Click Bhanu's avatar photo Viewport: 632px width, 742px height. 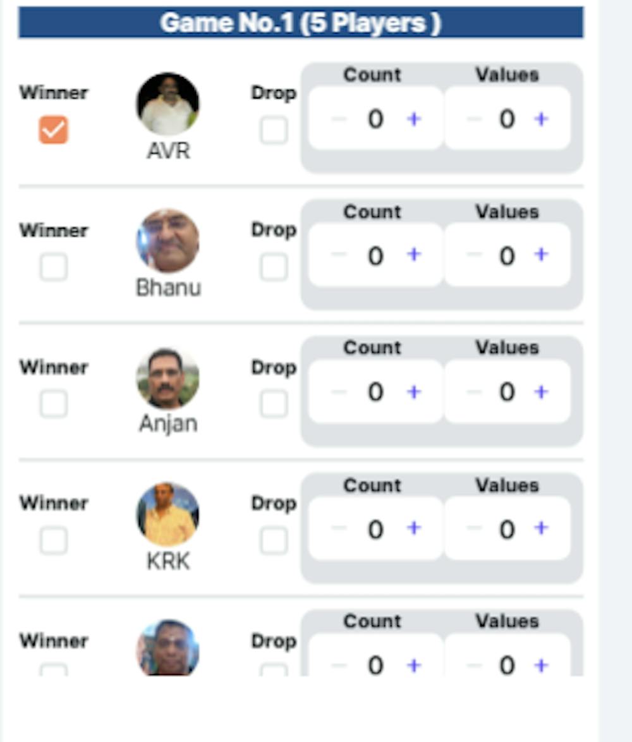coord(167,241)
